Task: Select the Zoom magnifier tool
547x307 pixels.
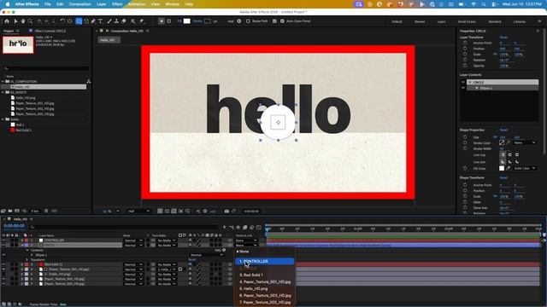Action: (30, 21)
